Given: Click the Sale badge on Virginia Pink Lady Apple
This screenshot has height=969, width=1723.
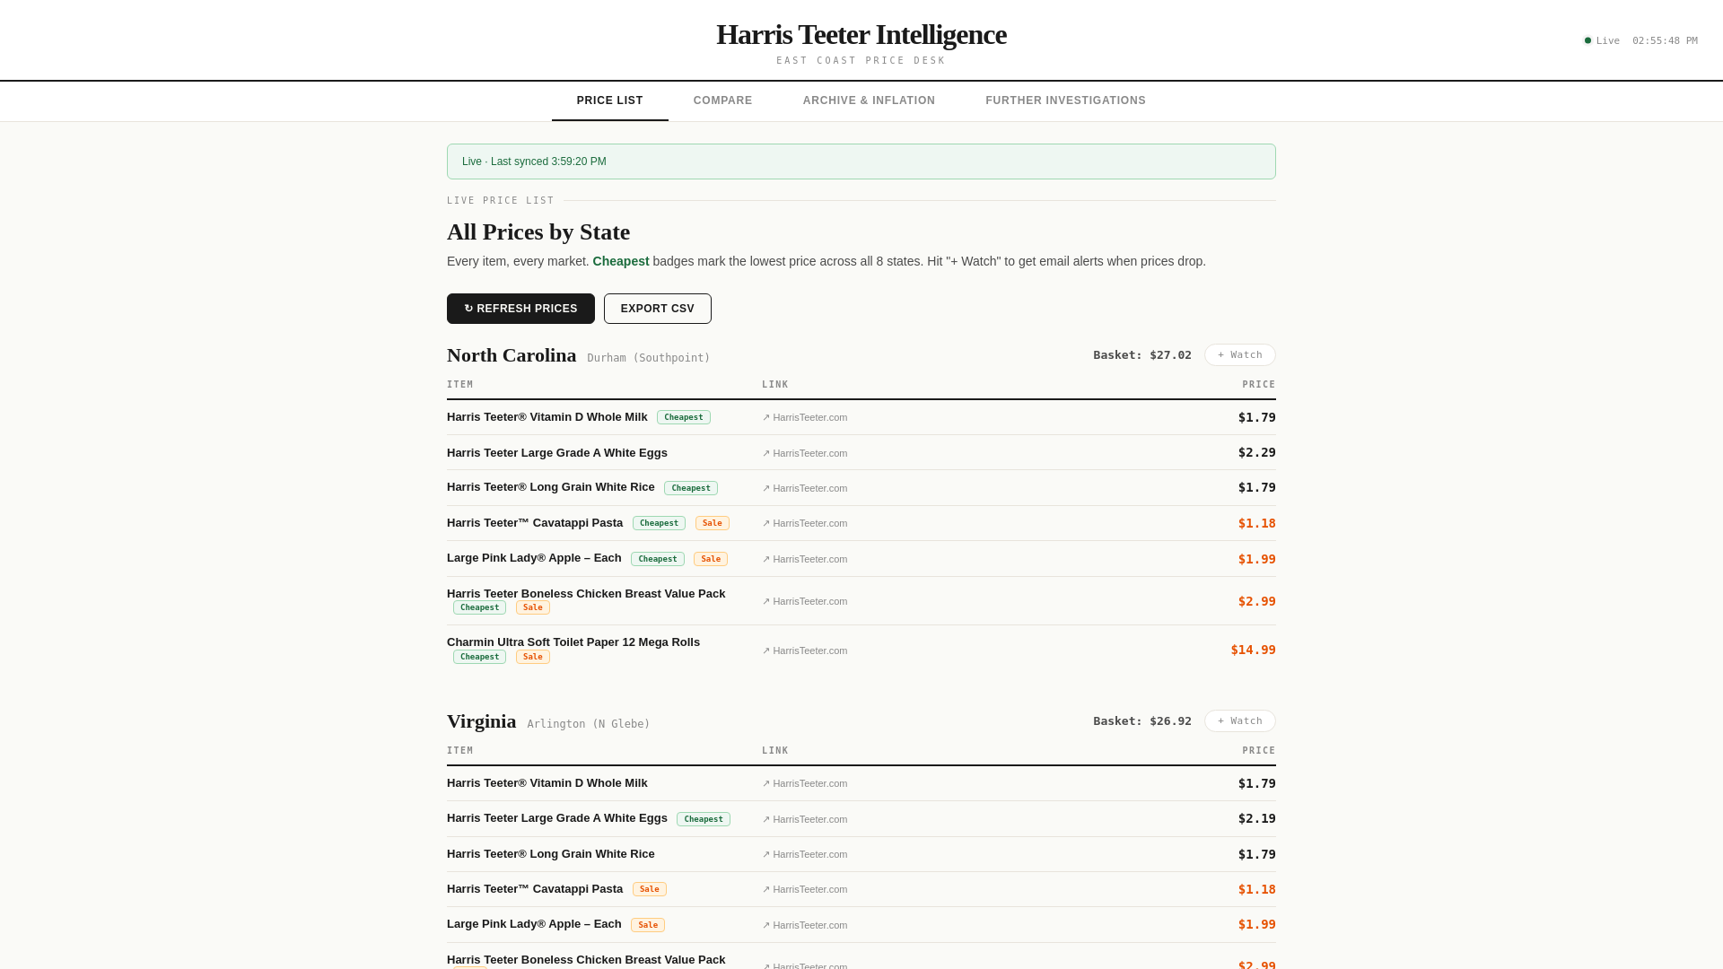Looking at the screenshot, I should [x=648, y=925].
